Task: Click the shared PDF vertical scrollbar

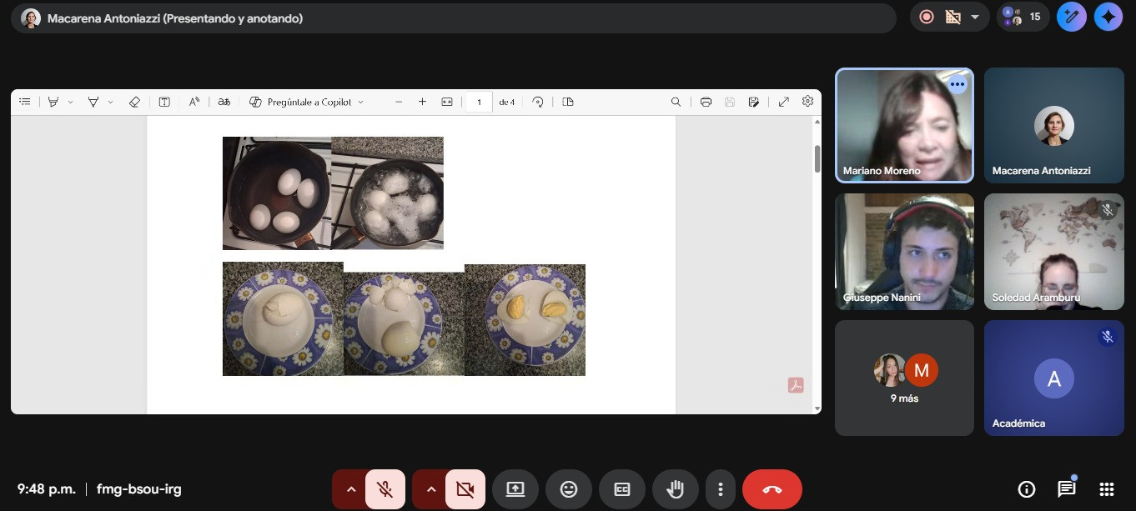Action: pyautogui.click(x=817, y=158)
